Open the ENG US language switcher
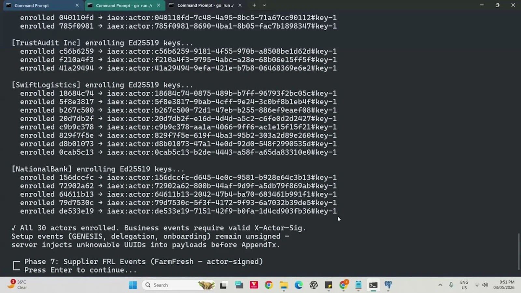 (464, 285)
